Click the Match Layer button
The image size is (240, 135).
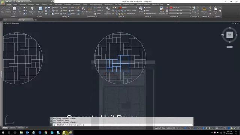click(x=129, y=13)
